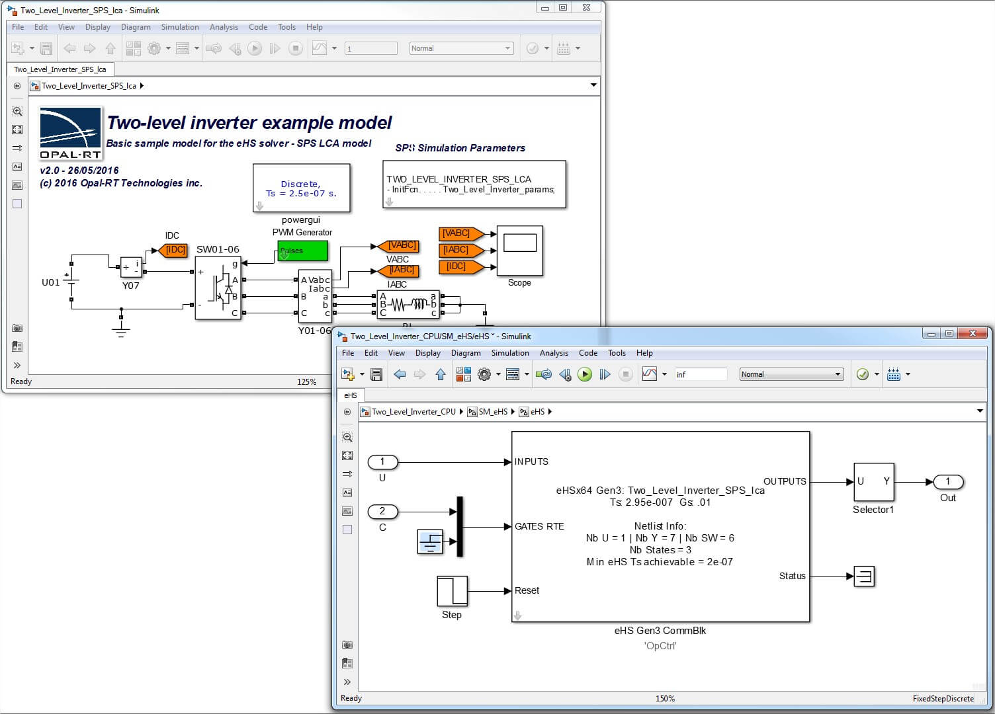Hide/show explorer bar in eHS window
Screen dimensions: 995x714
tap(347, 412)
